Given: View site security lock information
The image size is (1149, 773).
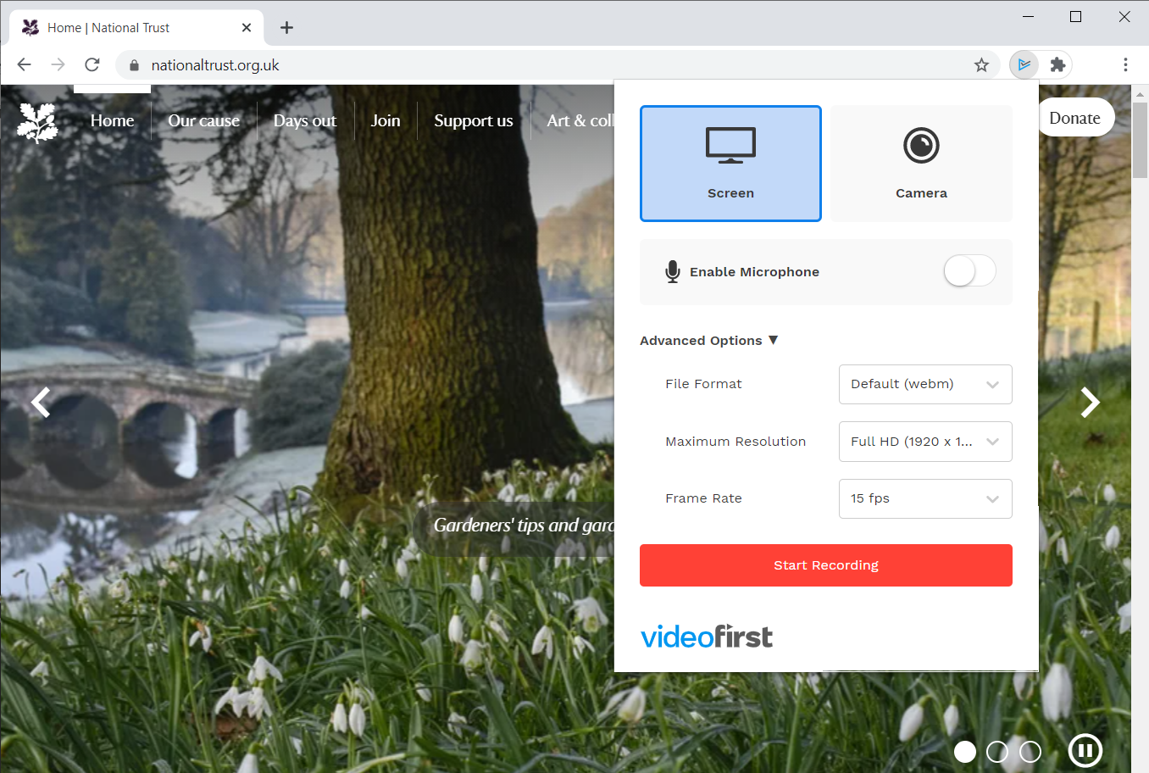Looking at the screenshot, I should click(x=134, y=65).
